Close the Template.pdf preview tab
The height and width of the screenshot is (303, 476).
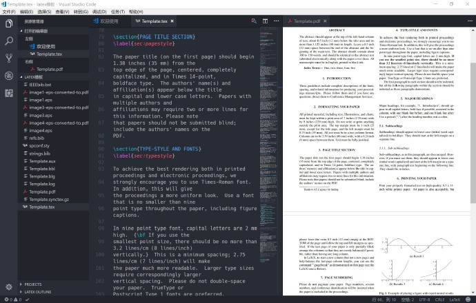(325, 21)
